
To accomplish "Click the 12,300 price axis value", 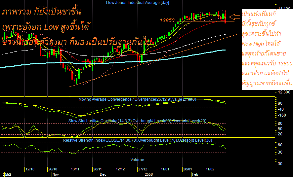I will tap(284, 92).
